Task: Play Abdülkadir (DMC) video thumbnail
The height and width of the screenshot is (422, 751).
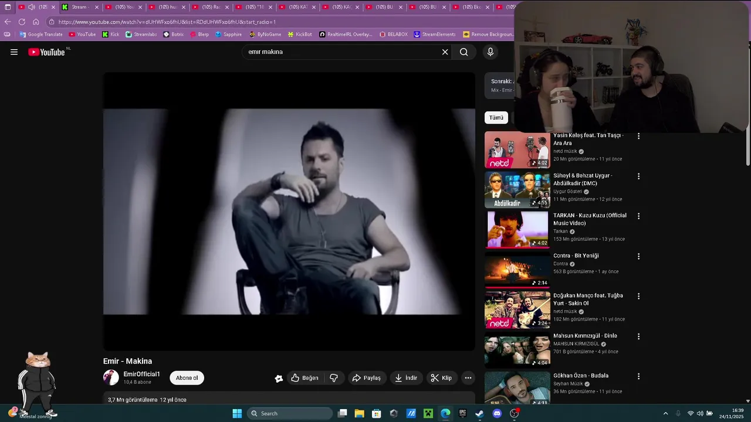Action: tap(517, 190)
